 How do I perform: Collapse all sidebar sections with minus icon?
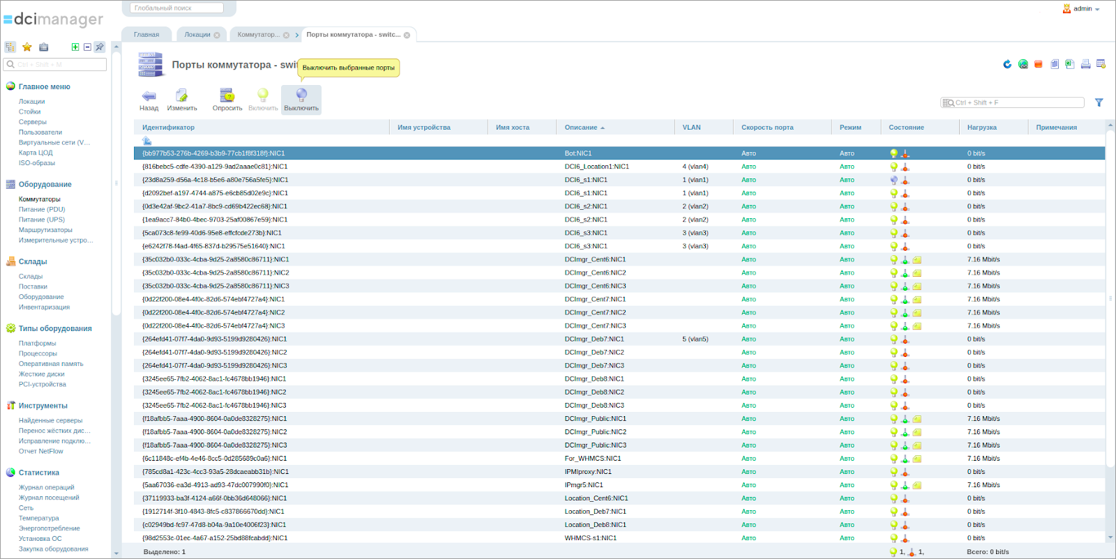coord(87,47)
